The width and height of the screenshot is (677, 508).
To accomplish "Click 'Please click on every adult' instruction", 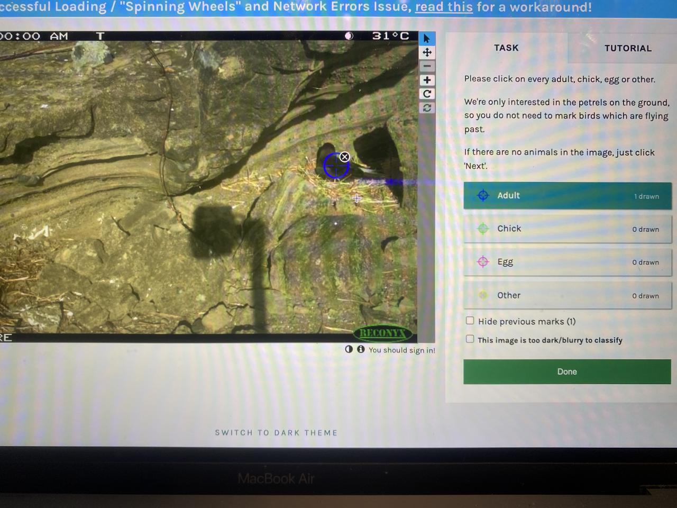I will click(560, 79).
